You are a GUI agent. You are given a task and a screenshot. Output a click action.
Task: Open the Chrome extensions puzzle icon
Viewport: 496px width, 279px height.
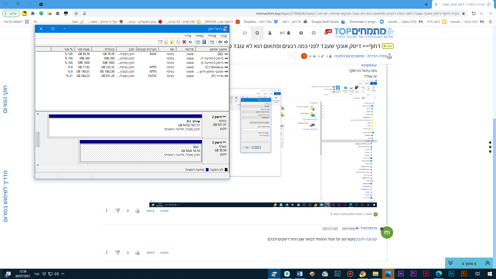click(x=33, y=13)
